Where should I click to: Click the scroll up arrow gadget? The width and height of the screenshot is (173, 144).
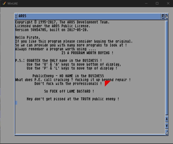coord(167,119)
